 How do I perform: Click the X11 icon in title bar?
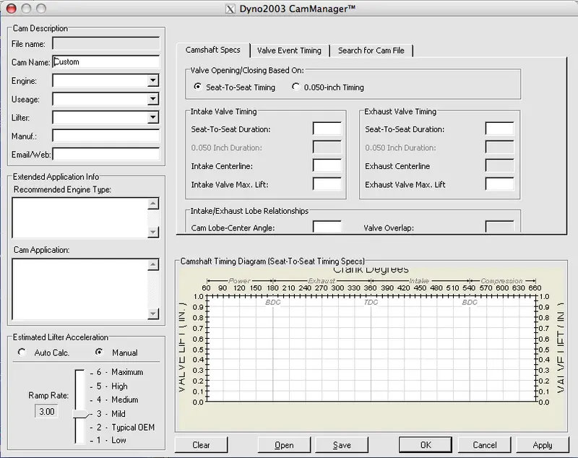(x=230, y=9)
